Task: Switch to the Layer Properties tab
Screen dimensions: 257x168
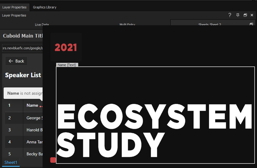Action: click(14, 7)
